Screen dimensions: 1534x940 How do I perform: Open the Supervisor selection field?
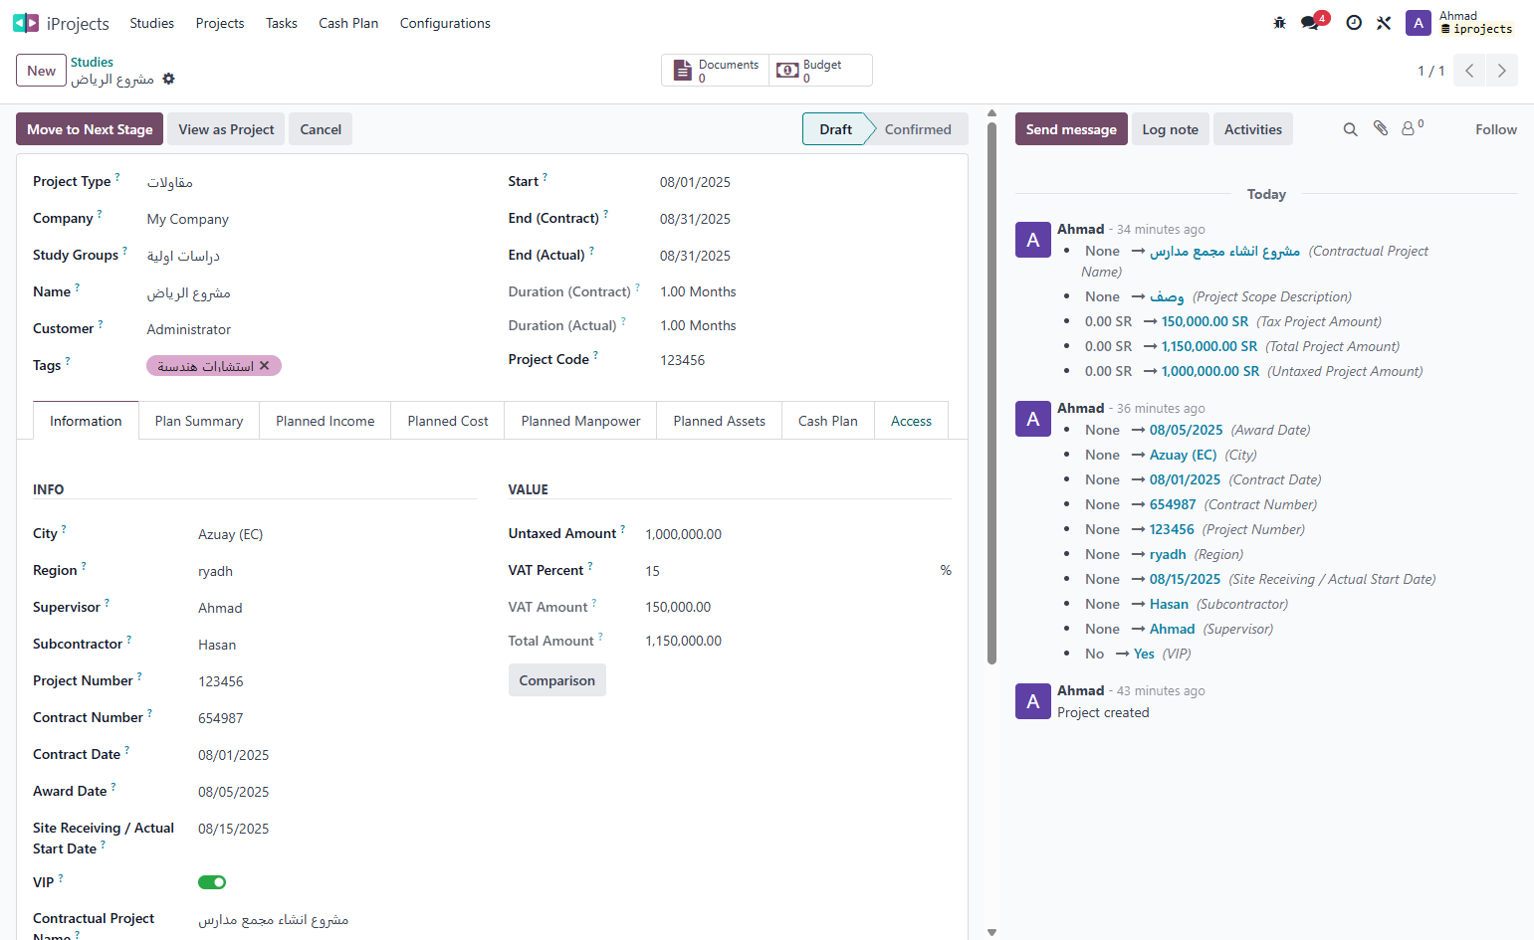coord(337,608)
